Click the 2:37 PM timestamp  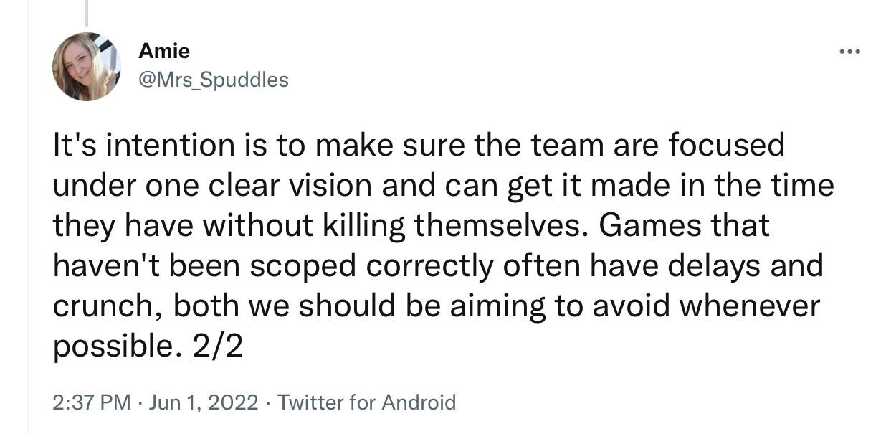[x=91, y=402]
